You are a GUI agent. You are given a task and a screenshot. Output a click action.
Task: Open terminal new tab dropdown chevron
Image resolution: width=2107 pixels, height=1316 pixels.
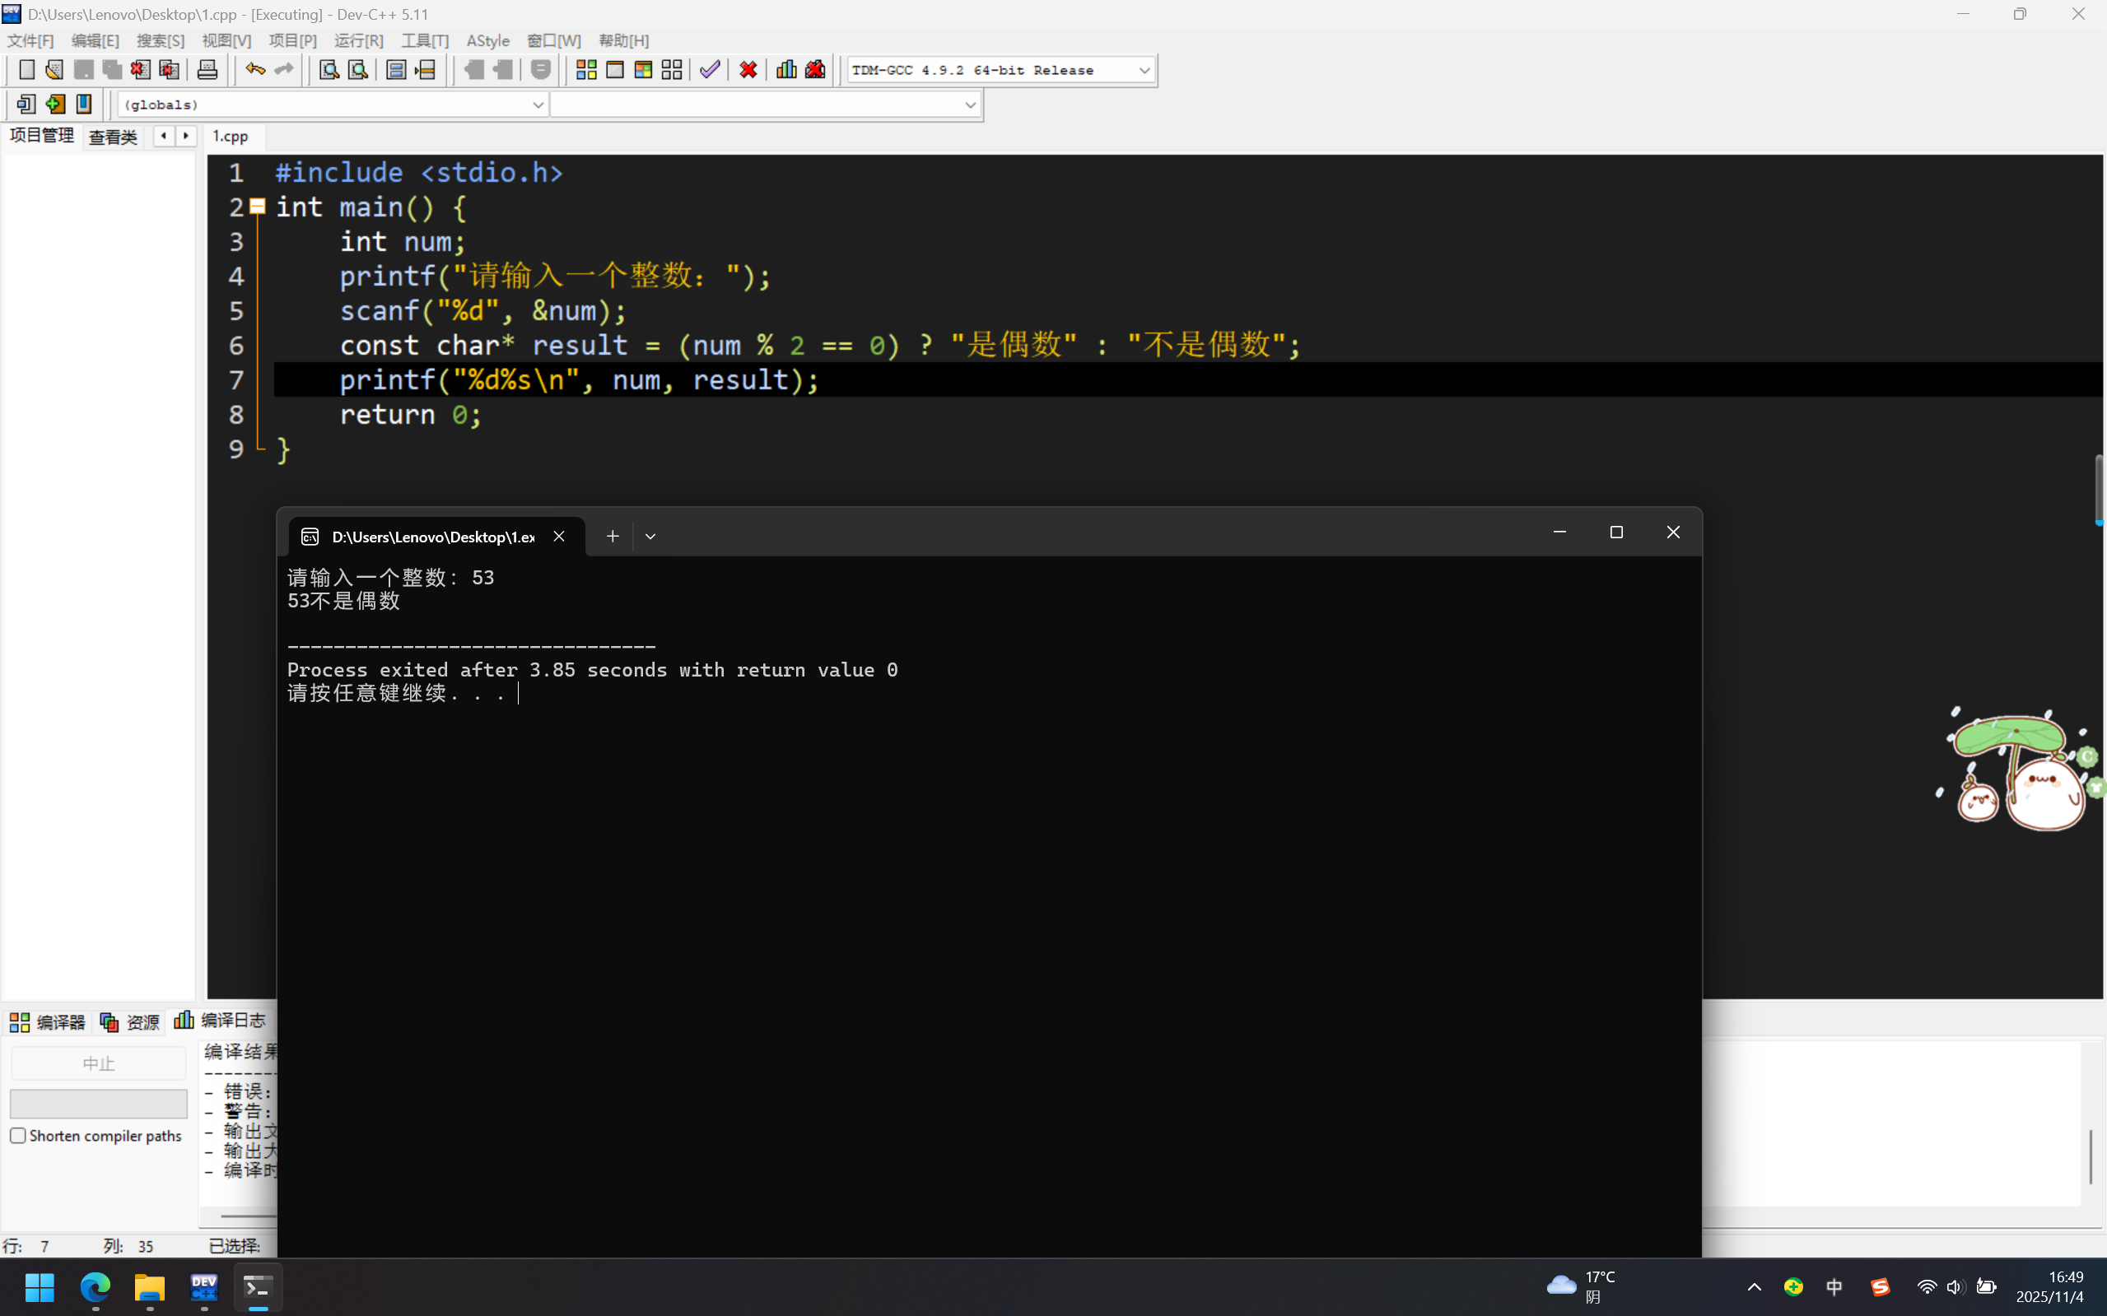(x=650, y=536)
